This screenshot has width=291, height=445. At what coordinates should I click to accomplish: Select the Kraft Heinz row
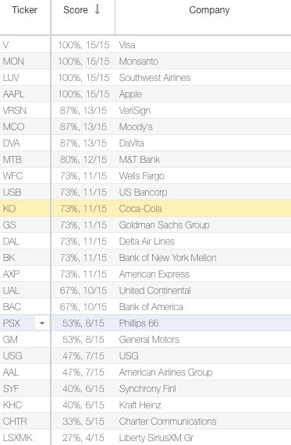(x=145, y=404)
